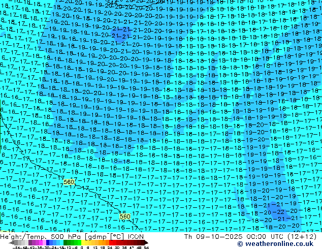Click the 54 label at the legend's end
The width and height of the screenshot is (322, 249).
tap(146, 247)
